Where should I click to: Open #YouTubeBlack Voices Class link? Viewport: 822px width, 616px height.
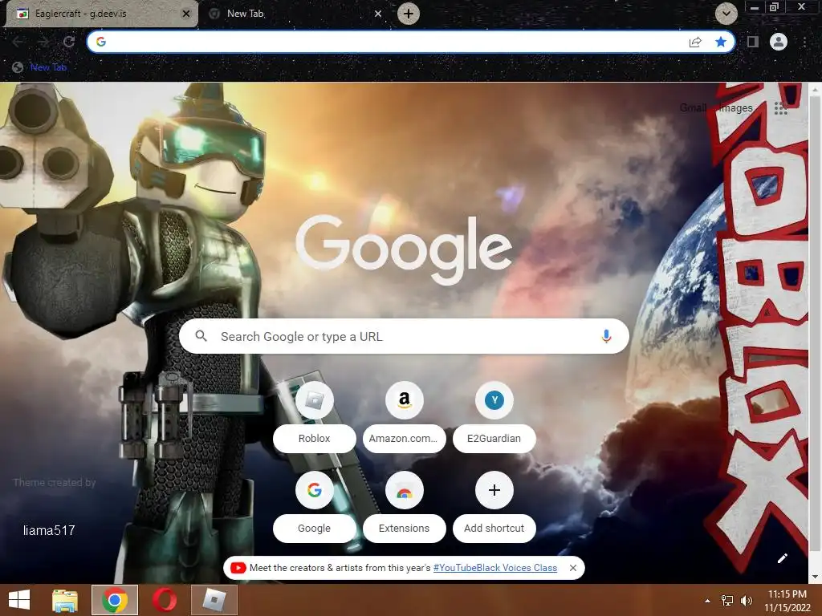point(494,568)
